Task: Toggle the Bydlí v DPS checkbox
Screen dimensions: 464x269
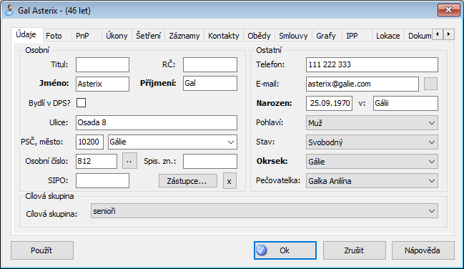Action: tap(81, 103)
